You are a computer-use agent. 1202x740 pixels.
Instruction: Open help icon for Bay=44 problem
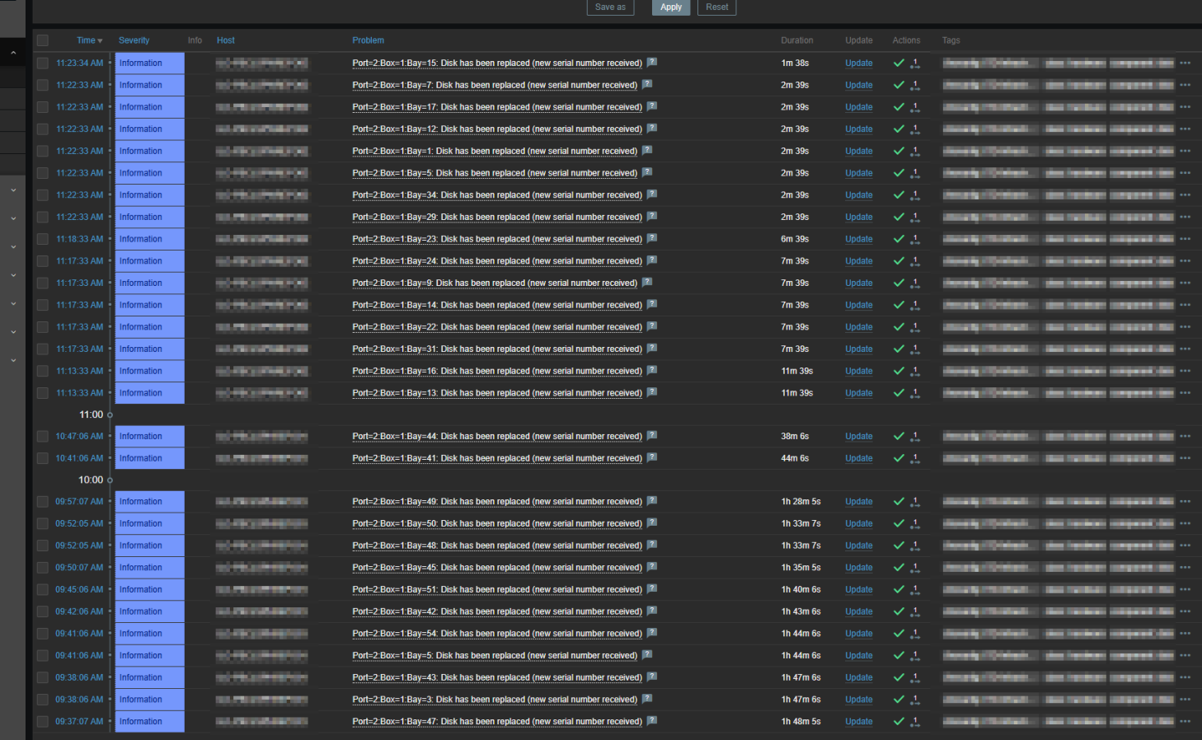click(652, 435)
